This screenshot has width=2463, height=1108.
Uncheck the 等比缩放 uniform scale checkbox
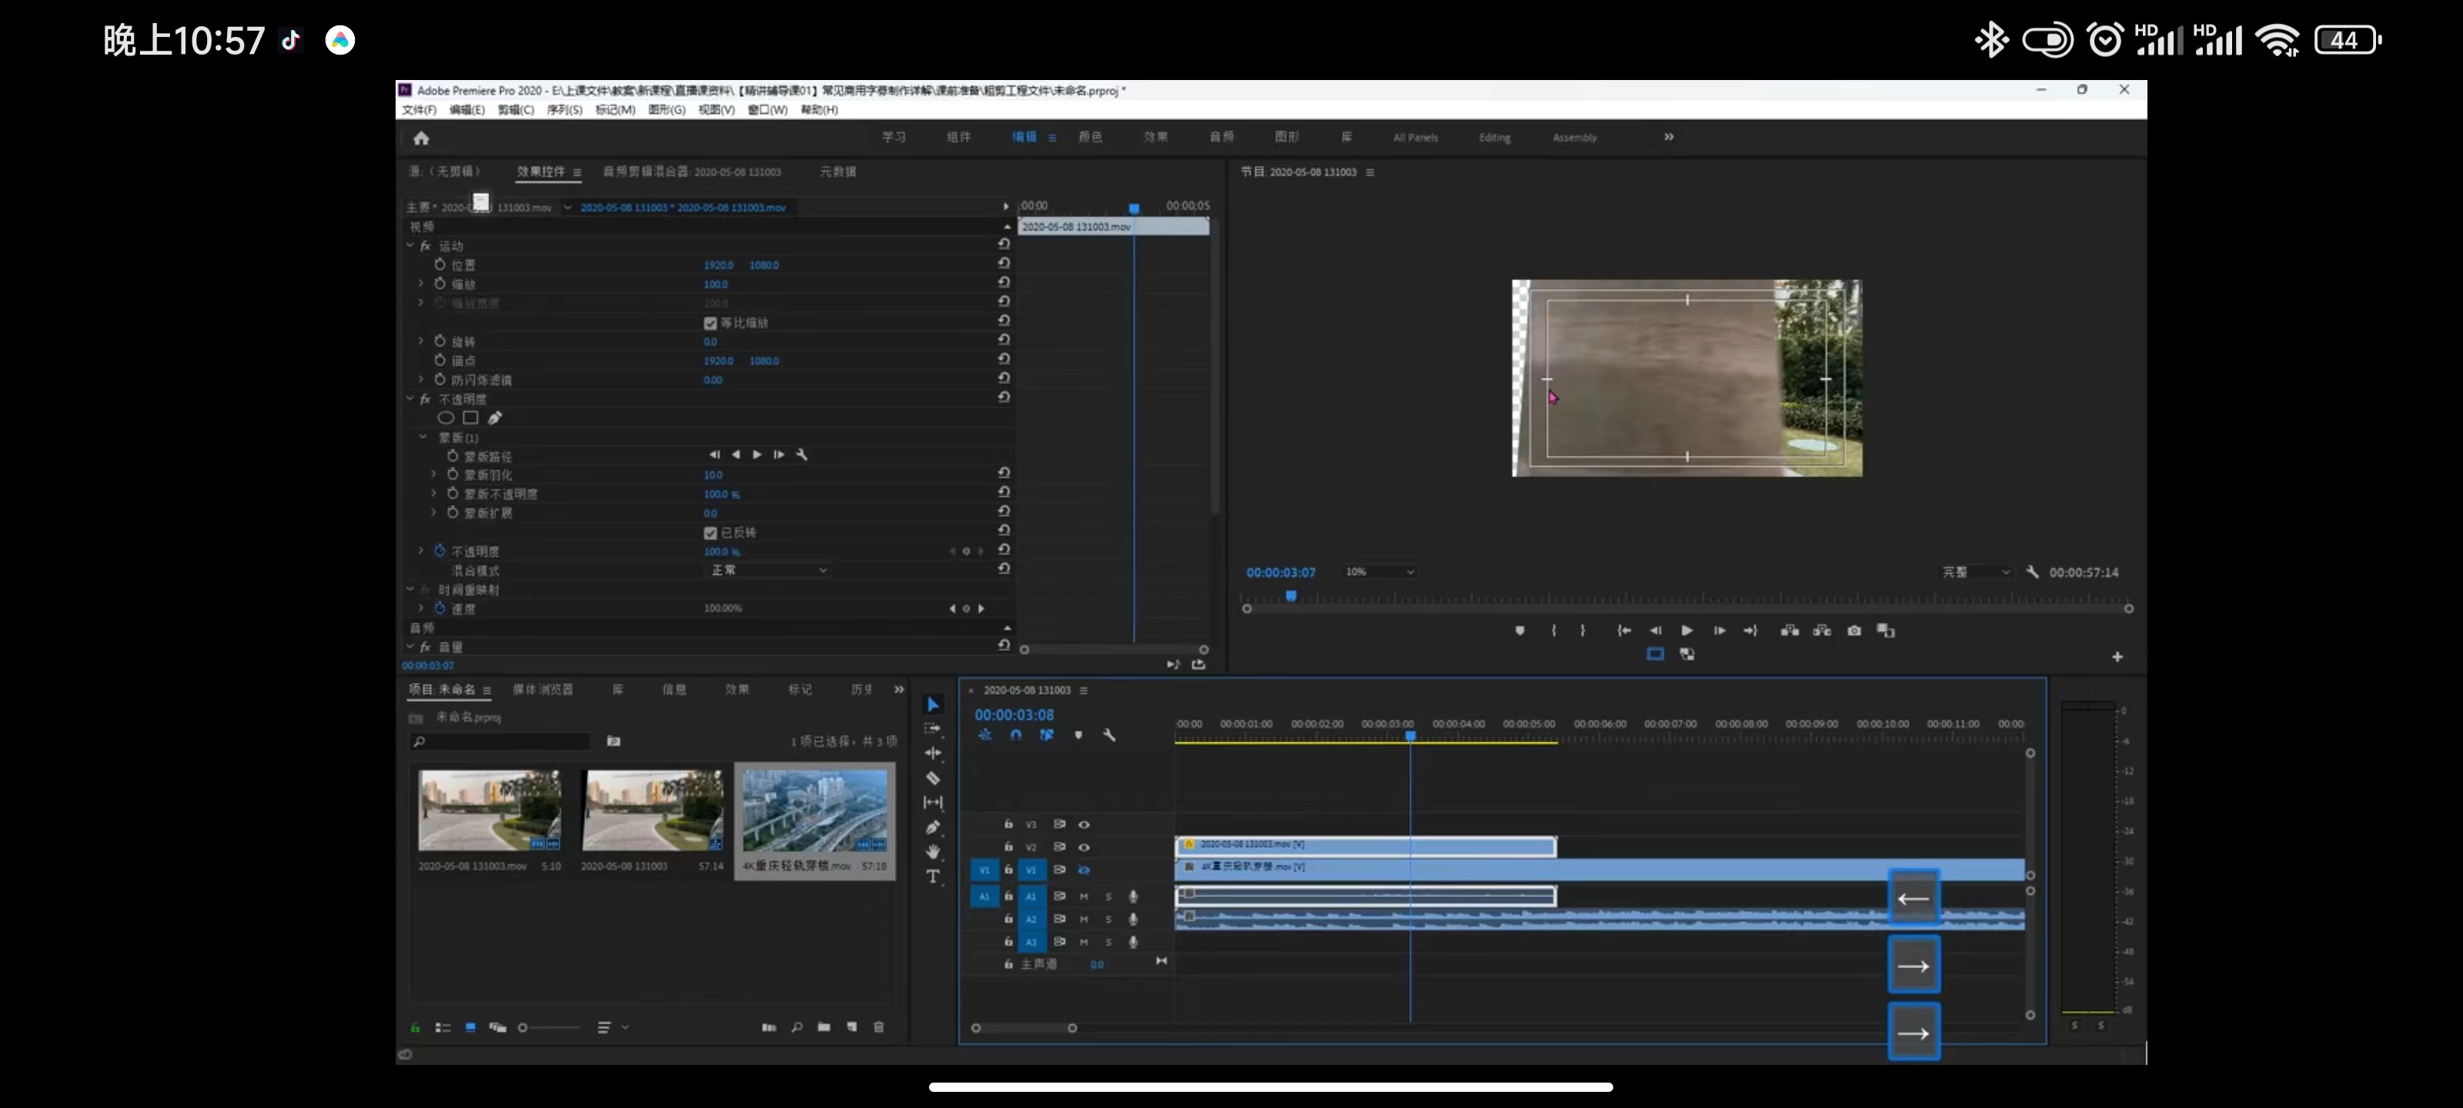710,323
